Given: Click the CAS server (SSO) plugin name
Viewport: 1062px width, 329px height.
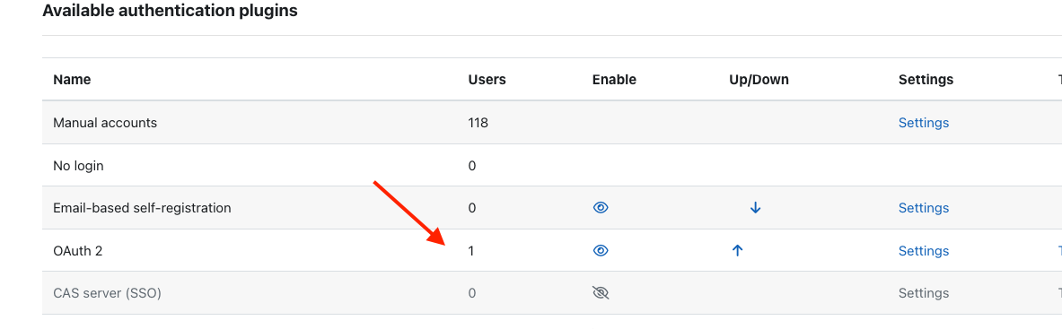Looking at the screenshot, I should [107, 293].
